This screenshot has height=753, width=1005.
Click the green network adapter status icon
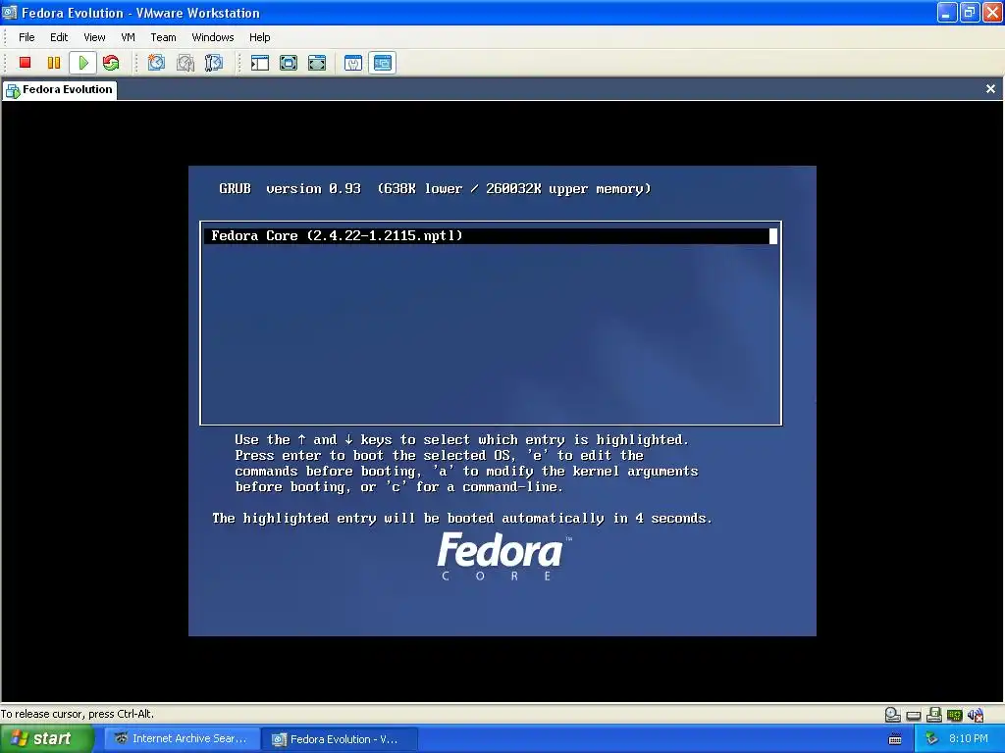point(954,715)
